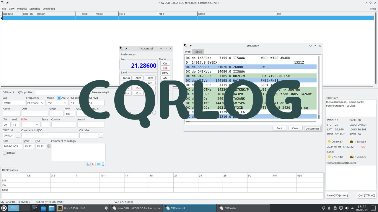The height and width of the screenshot is (212, 378).
Task: Click the audio indicator on Gqrx task
Action: (x=106, y=208)
